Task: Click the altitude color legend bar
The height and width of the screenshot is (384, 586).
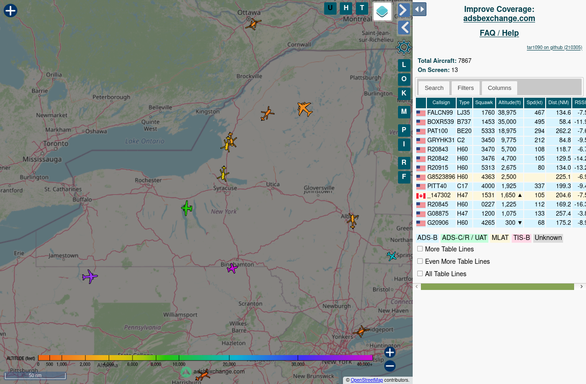Action: point(205,357)
